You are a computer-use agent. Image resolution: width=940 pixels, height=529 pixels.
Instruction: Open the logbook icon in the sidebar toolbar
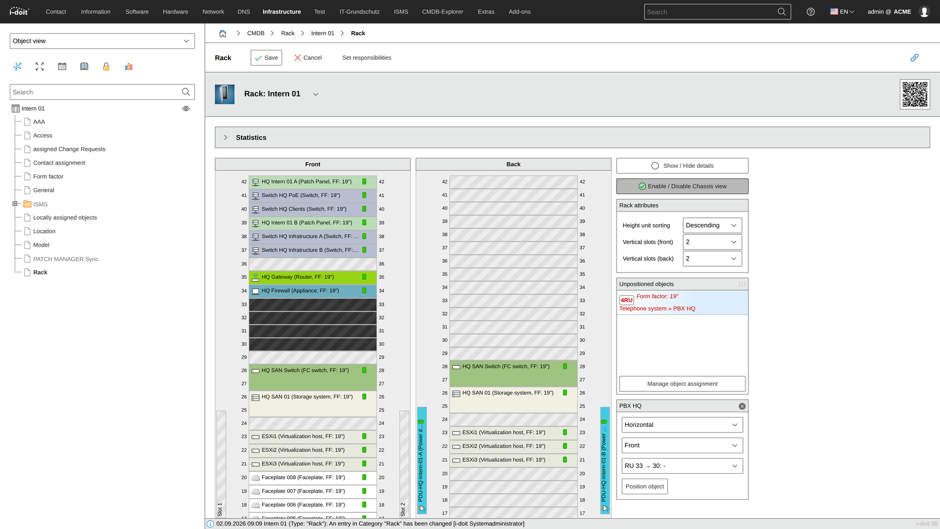tap(84, 66)
